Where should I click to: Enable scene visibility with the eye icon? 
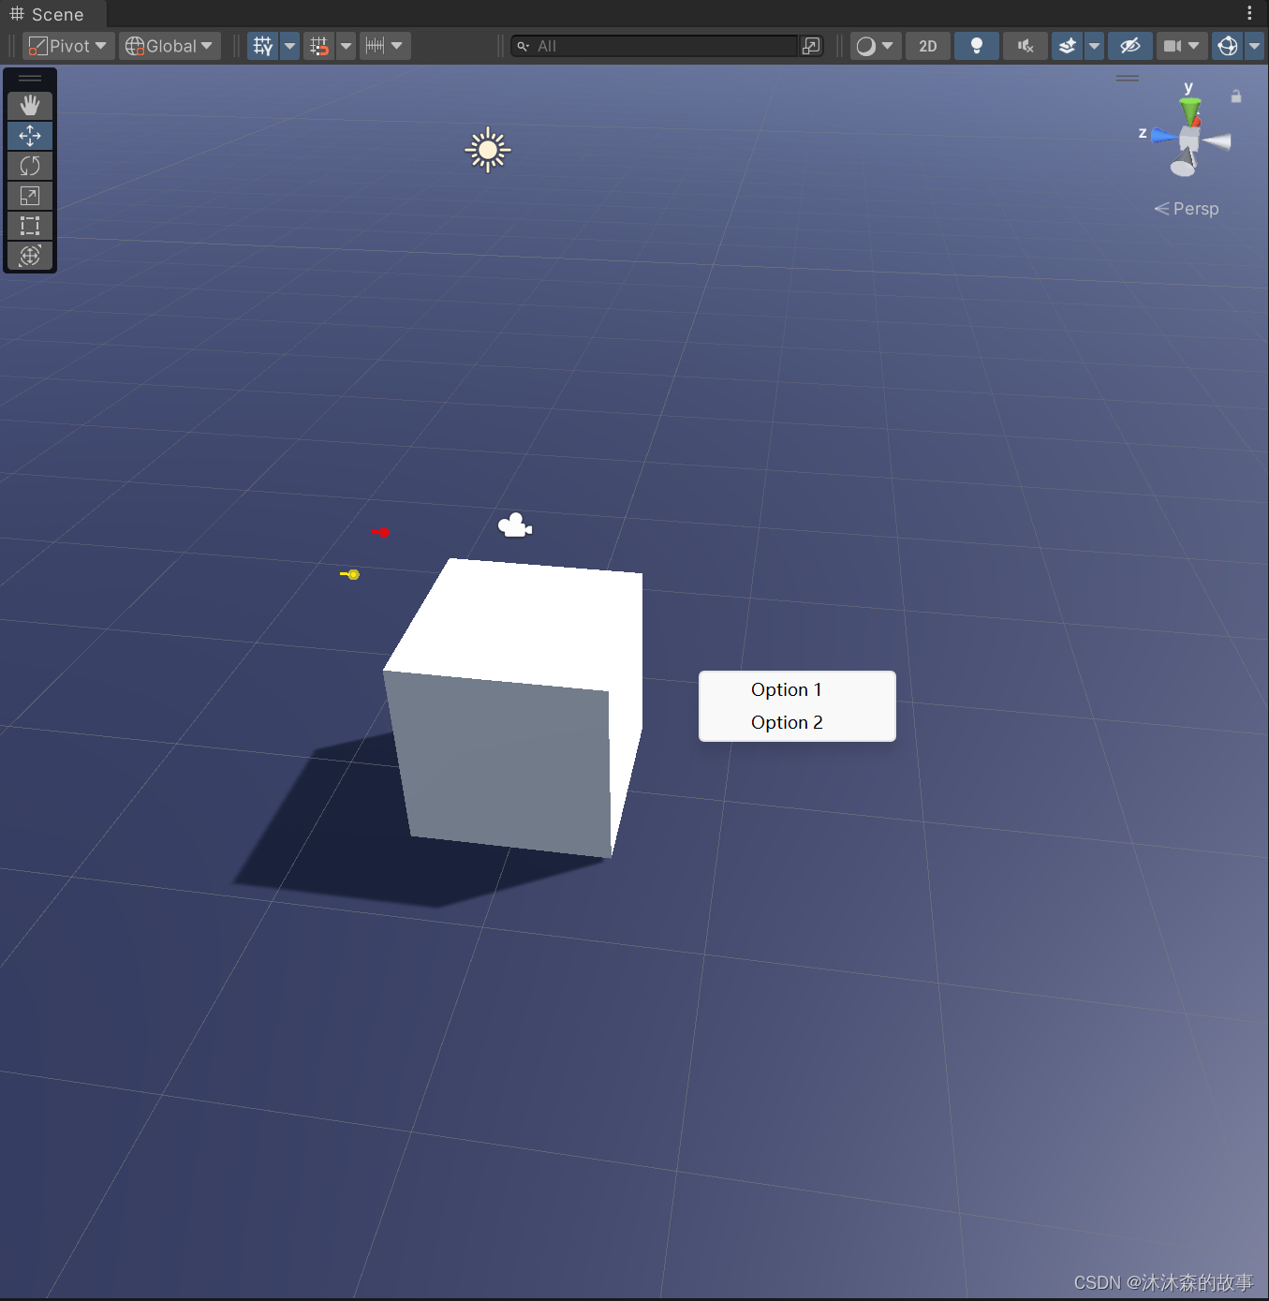click(1129, 45)
